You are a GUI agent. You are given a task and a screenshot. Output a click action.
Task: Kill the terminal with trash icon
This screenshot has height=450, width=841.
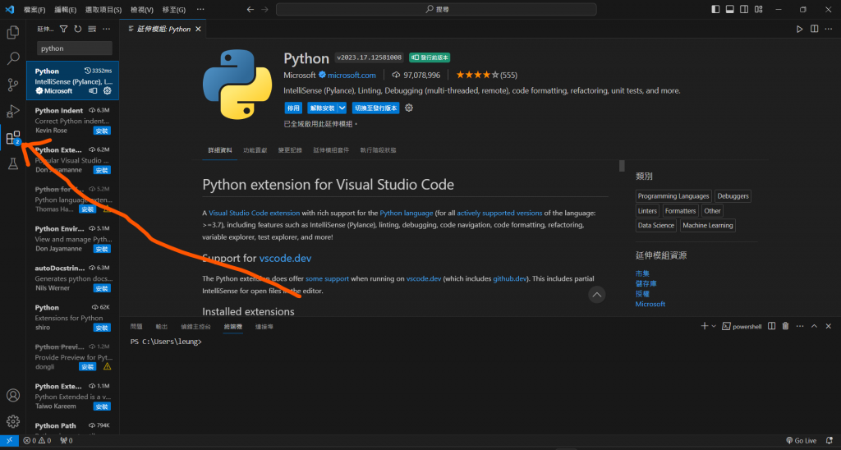[786, 326]
